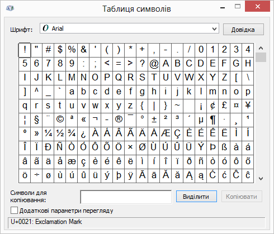Focus the Символи для копіювання field

(x=126, y=197)
